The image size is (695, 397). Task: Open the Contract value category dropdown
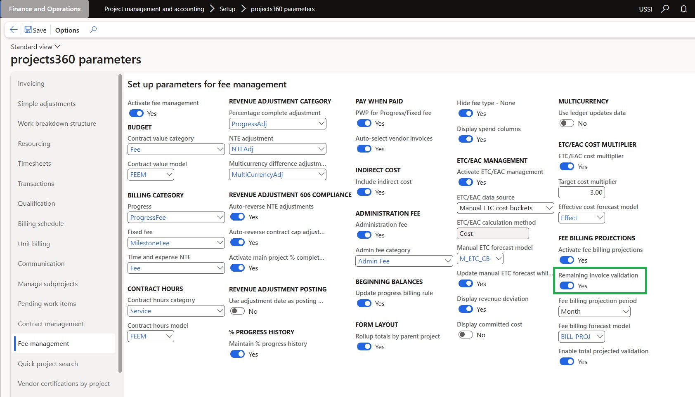click(x=220, y=149)
